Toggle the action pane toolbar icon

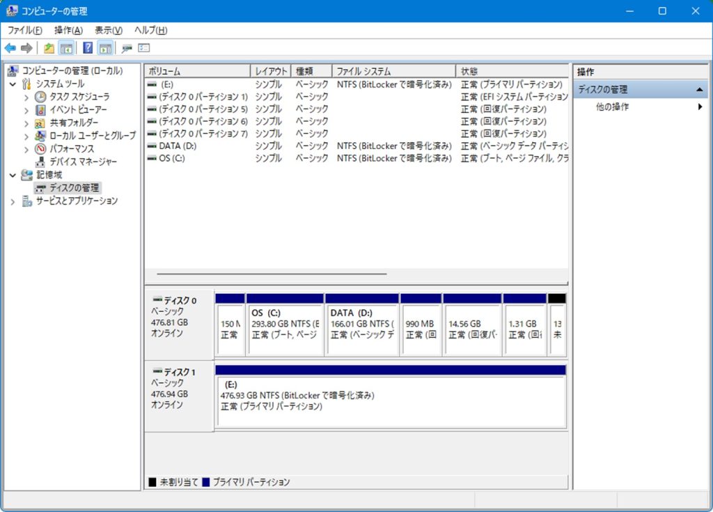(x=105, y=48)
